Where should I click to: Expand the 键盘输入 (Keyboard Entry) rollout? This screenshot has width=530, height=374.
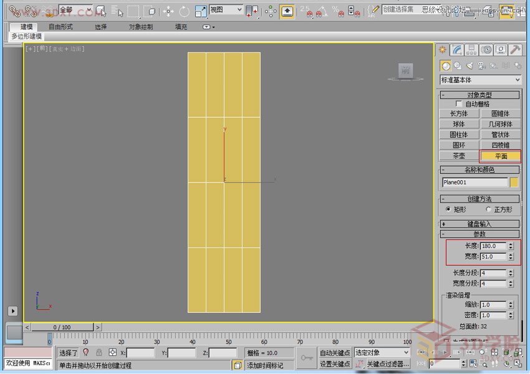coord(478,224)
